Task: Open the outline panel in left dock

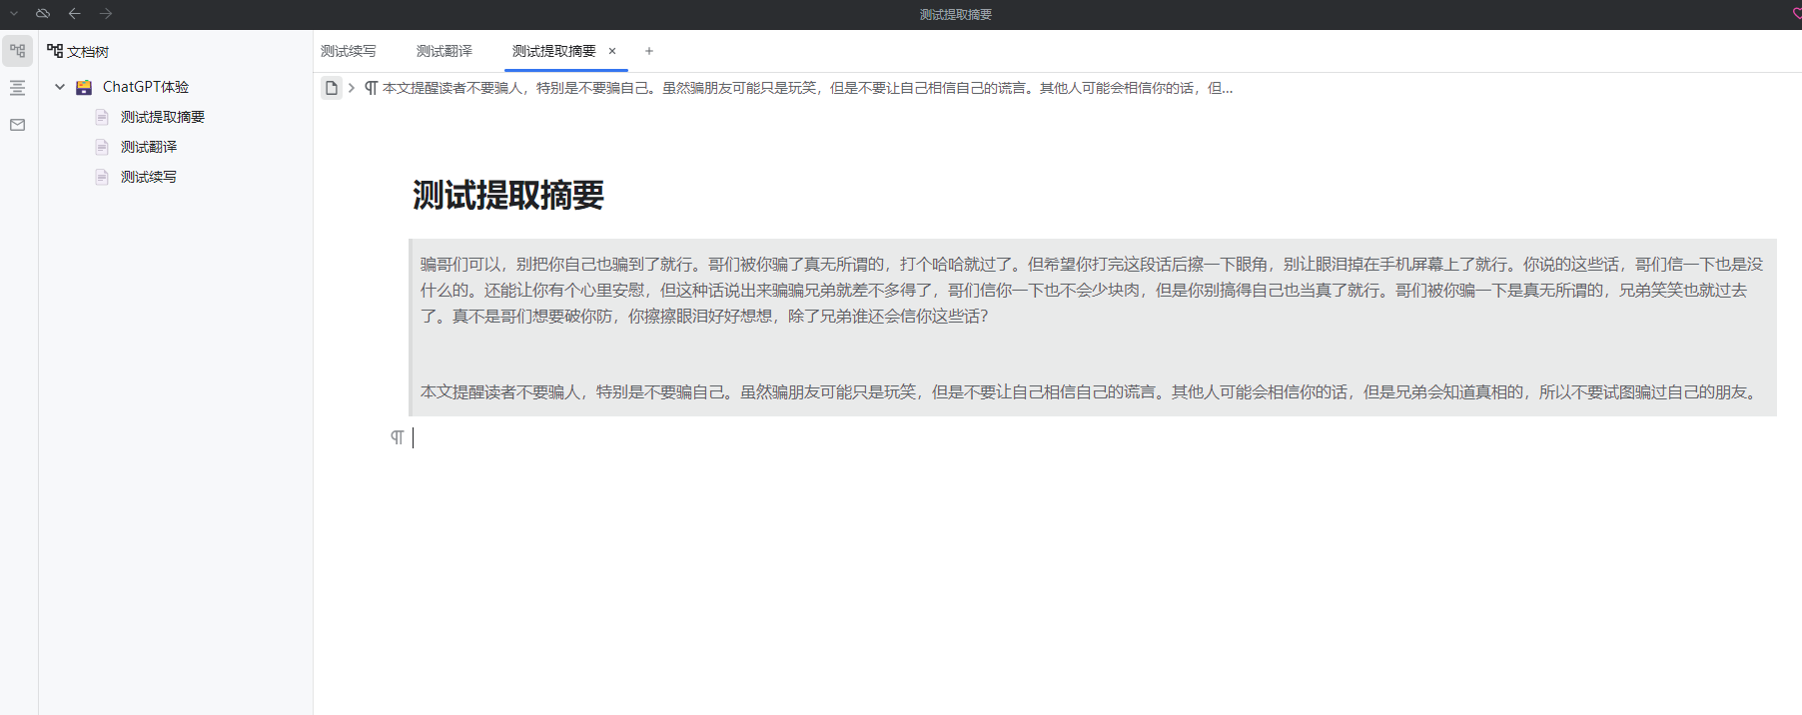Action: (x=18, y=88)
